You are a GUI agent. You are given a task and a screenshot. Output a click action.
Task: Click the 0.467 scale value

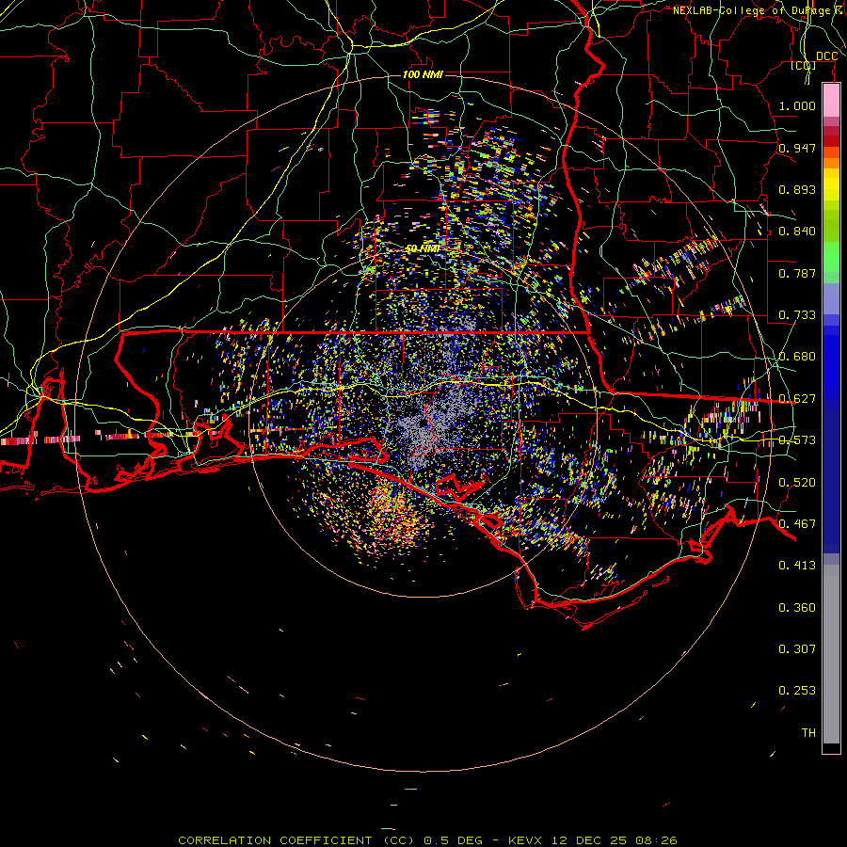(797, 524)
